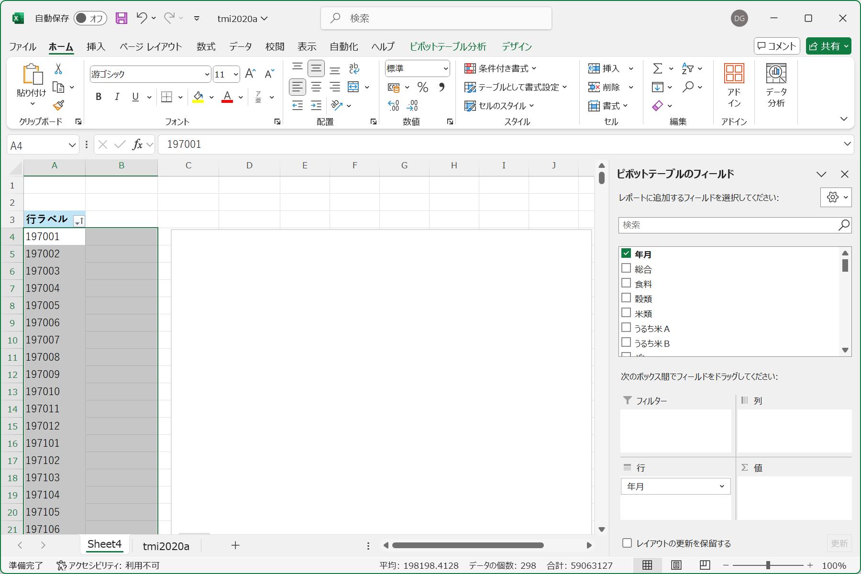Viewport: 861px width, 574px height.
Task: Click the Cut scissors icon
Action: 58,69
